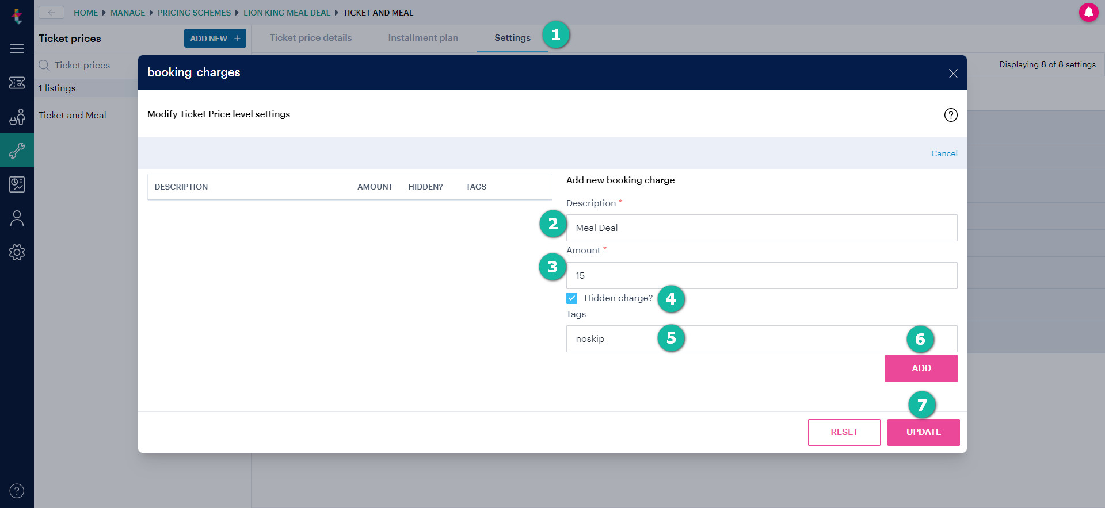Open the Ticket price details tab
The height and width of the screenshot is (508, 1105).
click(311, 38)
